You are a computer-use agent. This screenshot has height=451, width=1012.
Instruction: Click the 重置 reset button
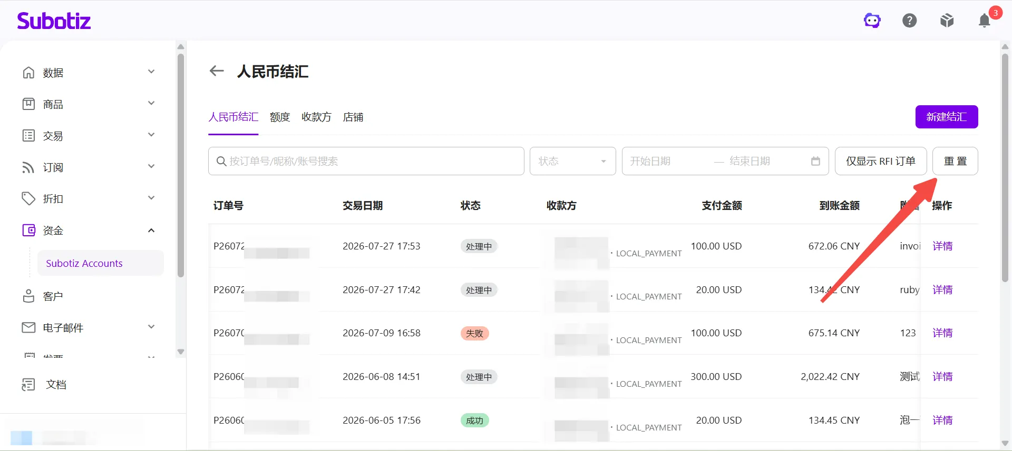coord(955,161)
